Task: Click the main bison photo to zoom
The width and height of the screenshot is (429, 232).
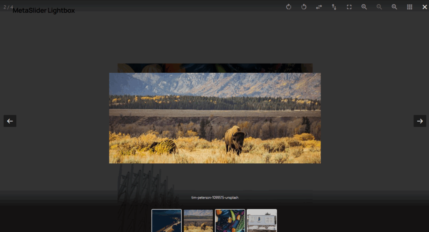Action: tap(215, 118)
